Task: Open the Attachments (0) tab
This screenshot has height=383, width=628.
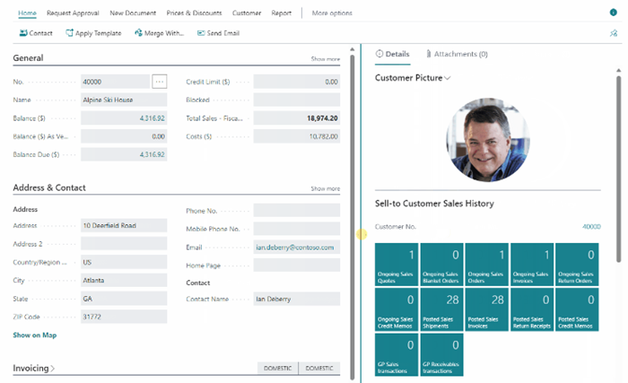Action: 457,55
